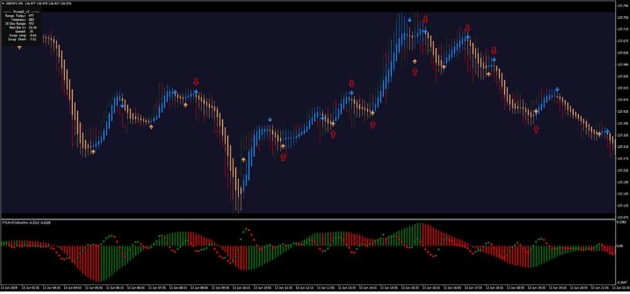
Task: Click orange up arrow at first trough bottom
Action: click(93, 152)
